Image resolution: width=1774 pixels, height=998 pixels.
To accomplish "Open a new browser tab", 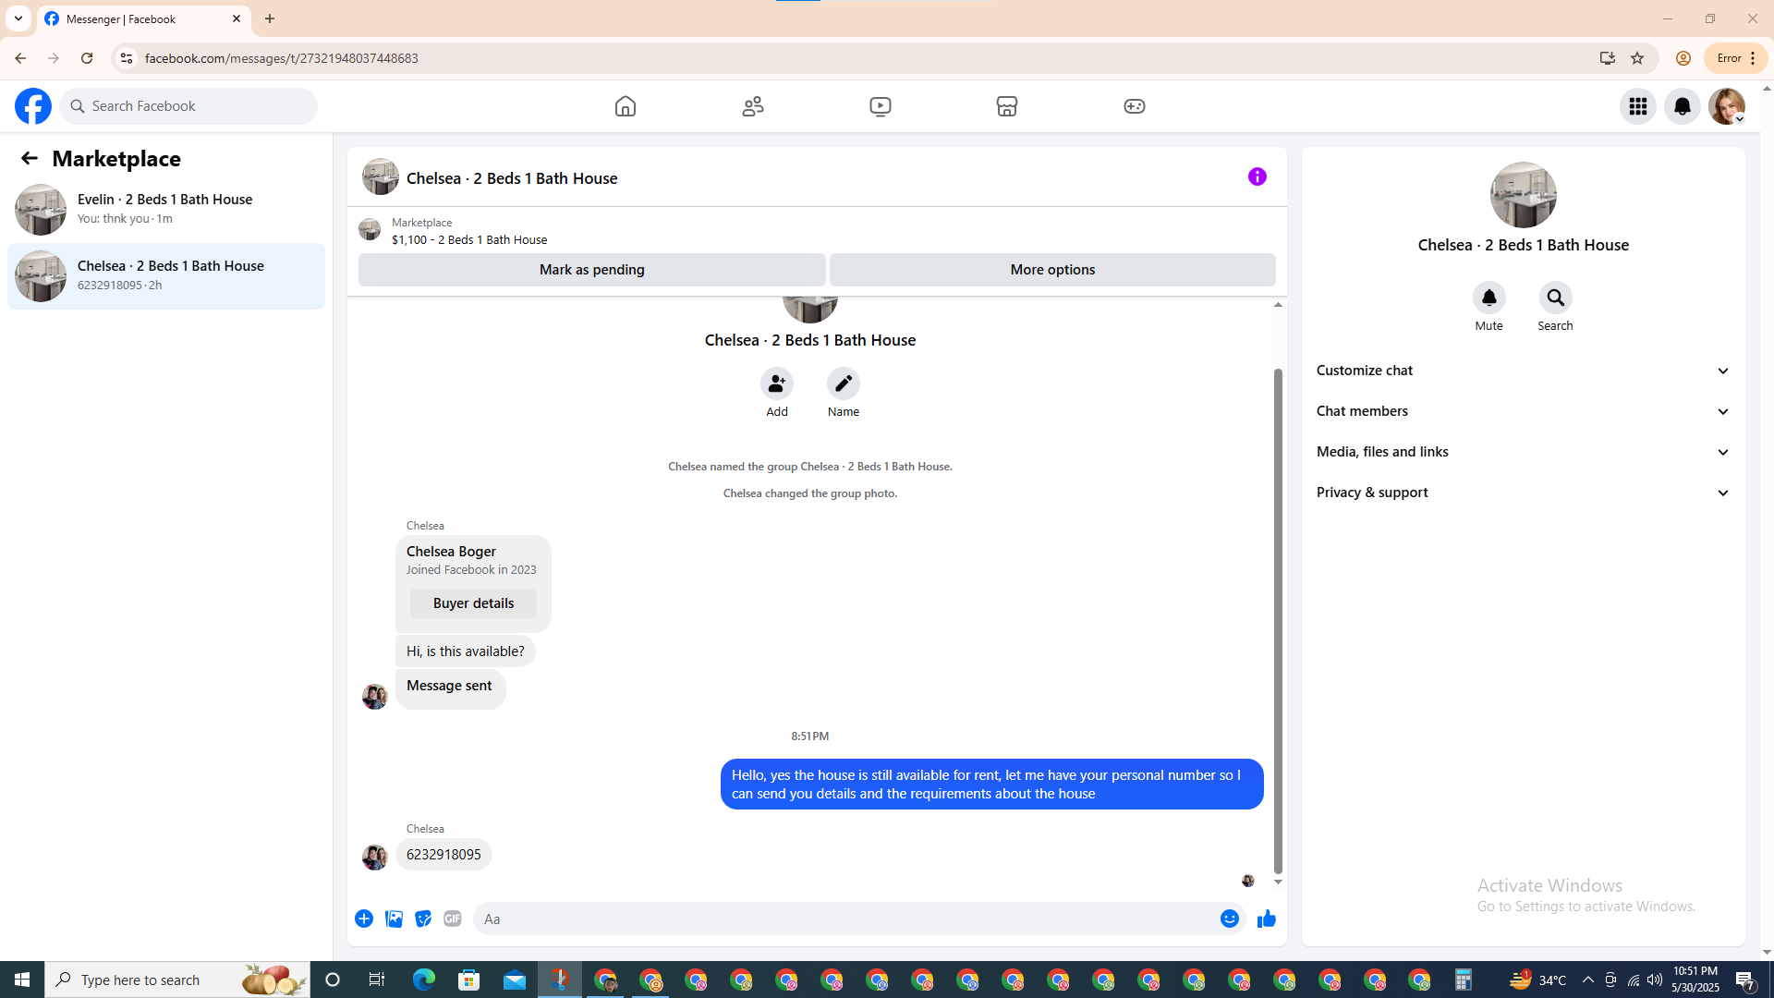I will (270, 18).
